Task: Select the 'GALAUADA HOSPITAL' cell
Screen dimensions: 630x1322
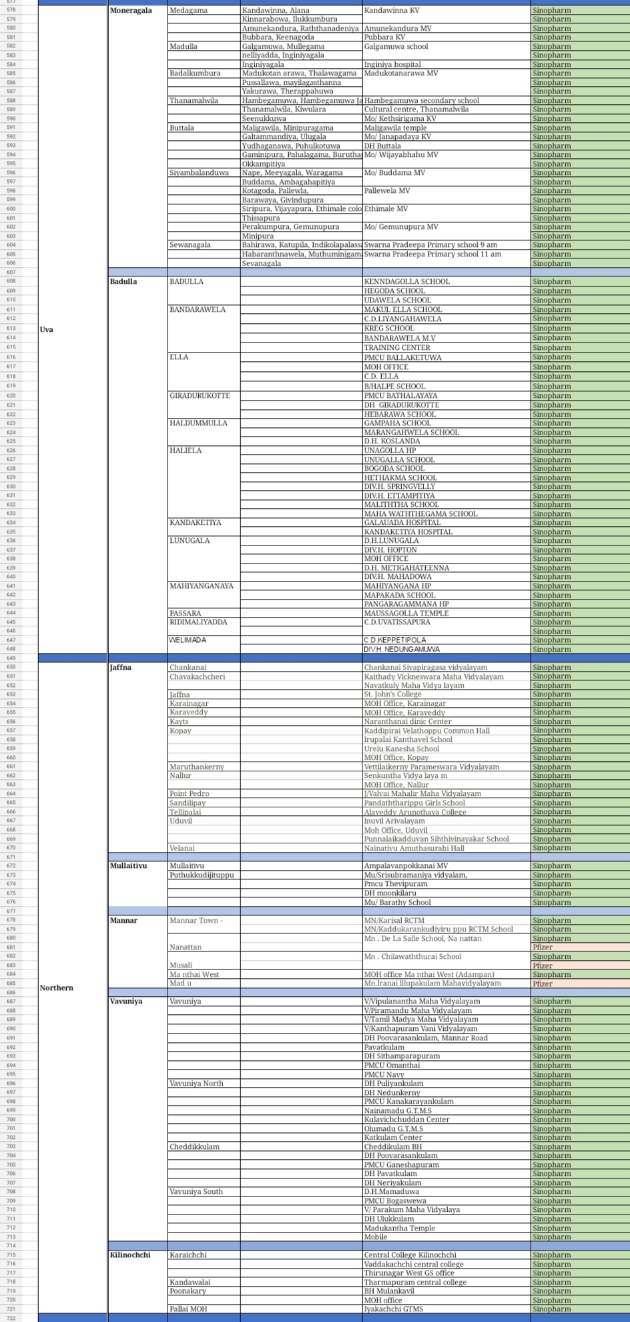Action: coord(446,523)
